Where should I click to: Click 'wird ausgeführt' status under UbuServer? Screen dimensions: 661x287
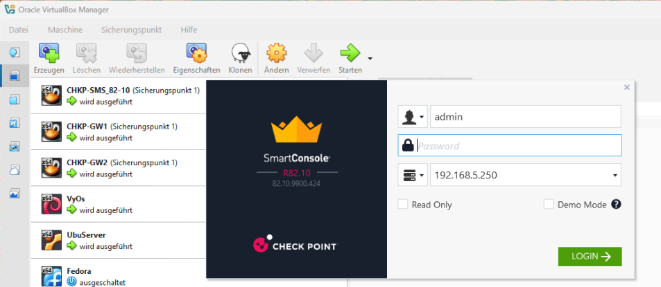[106, 246]
